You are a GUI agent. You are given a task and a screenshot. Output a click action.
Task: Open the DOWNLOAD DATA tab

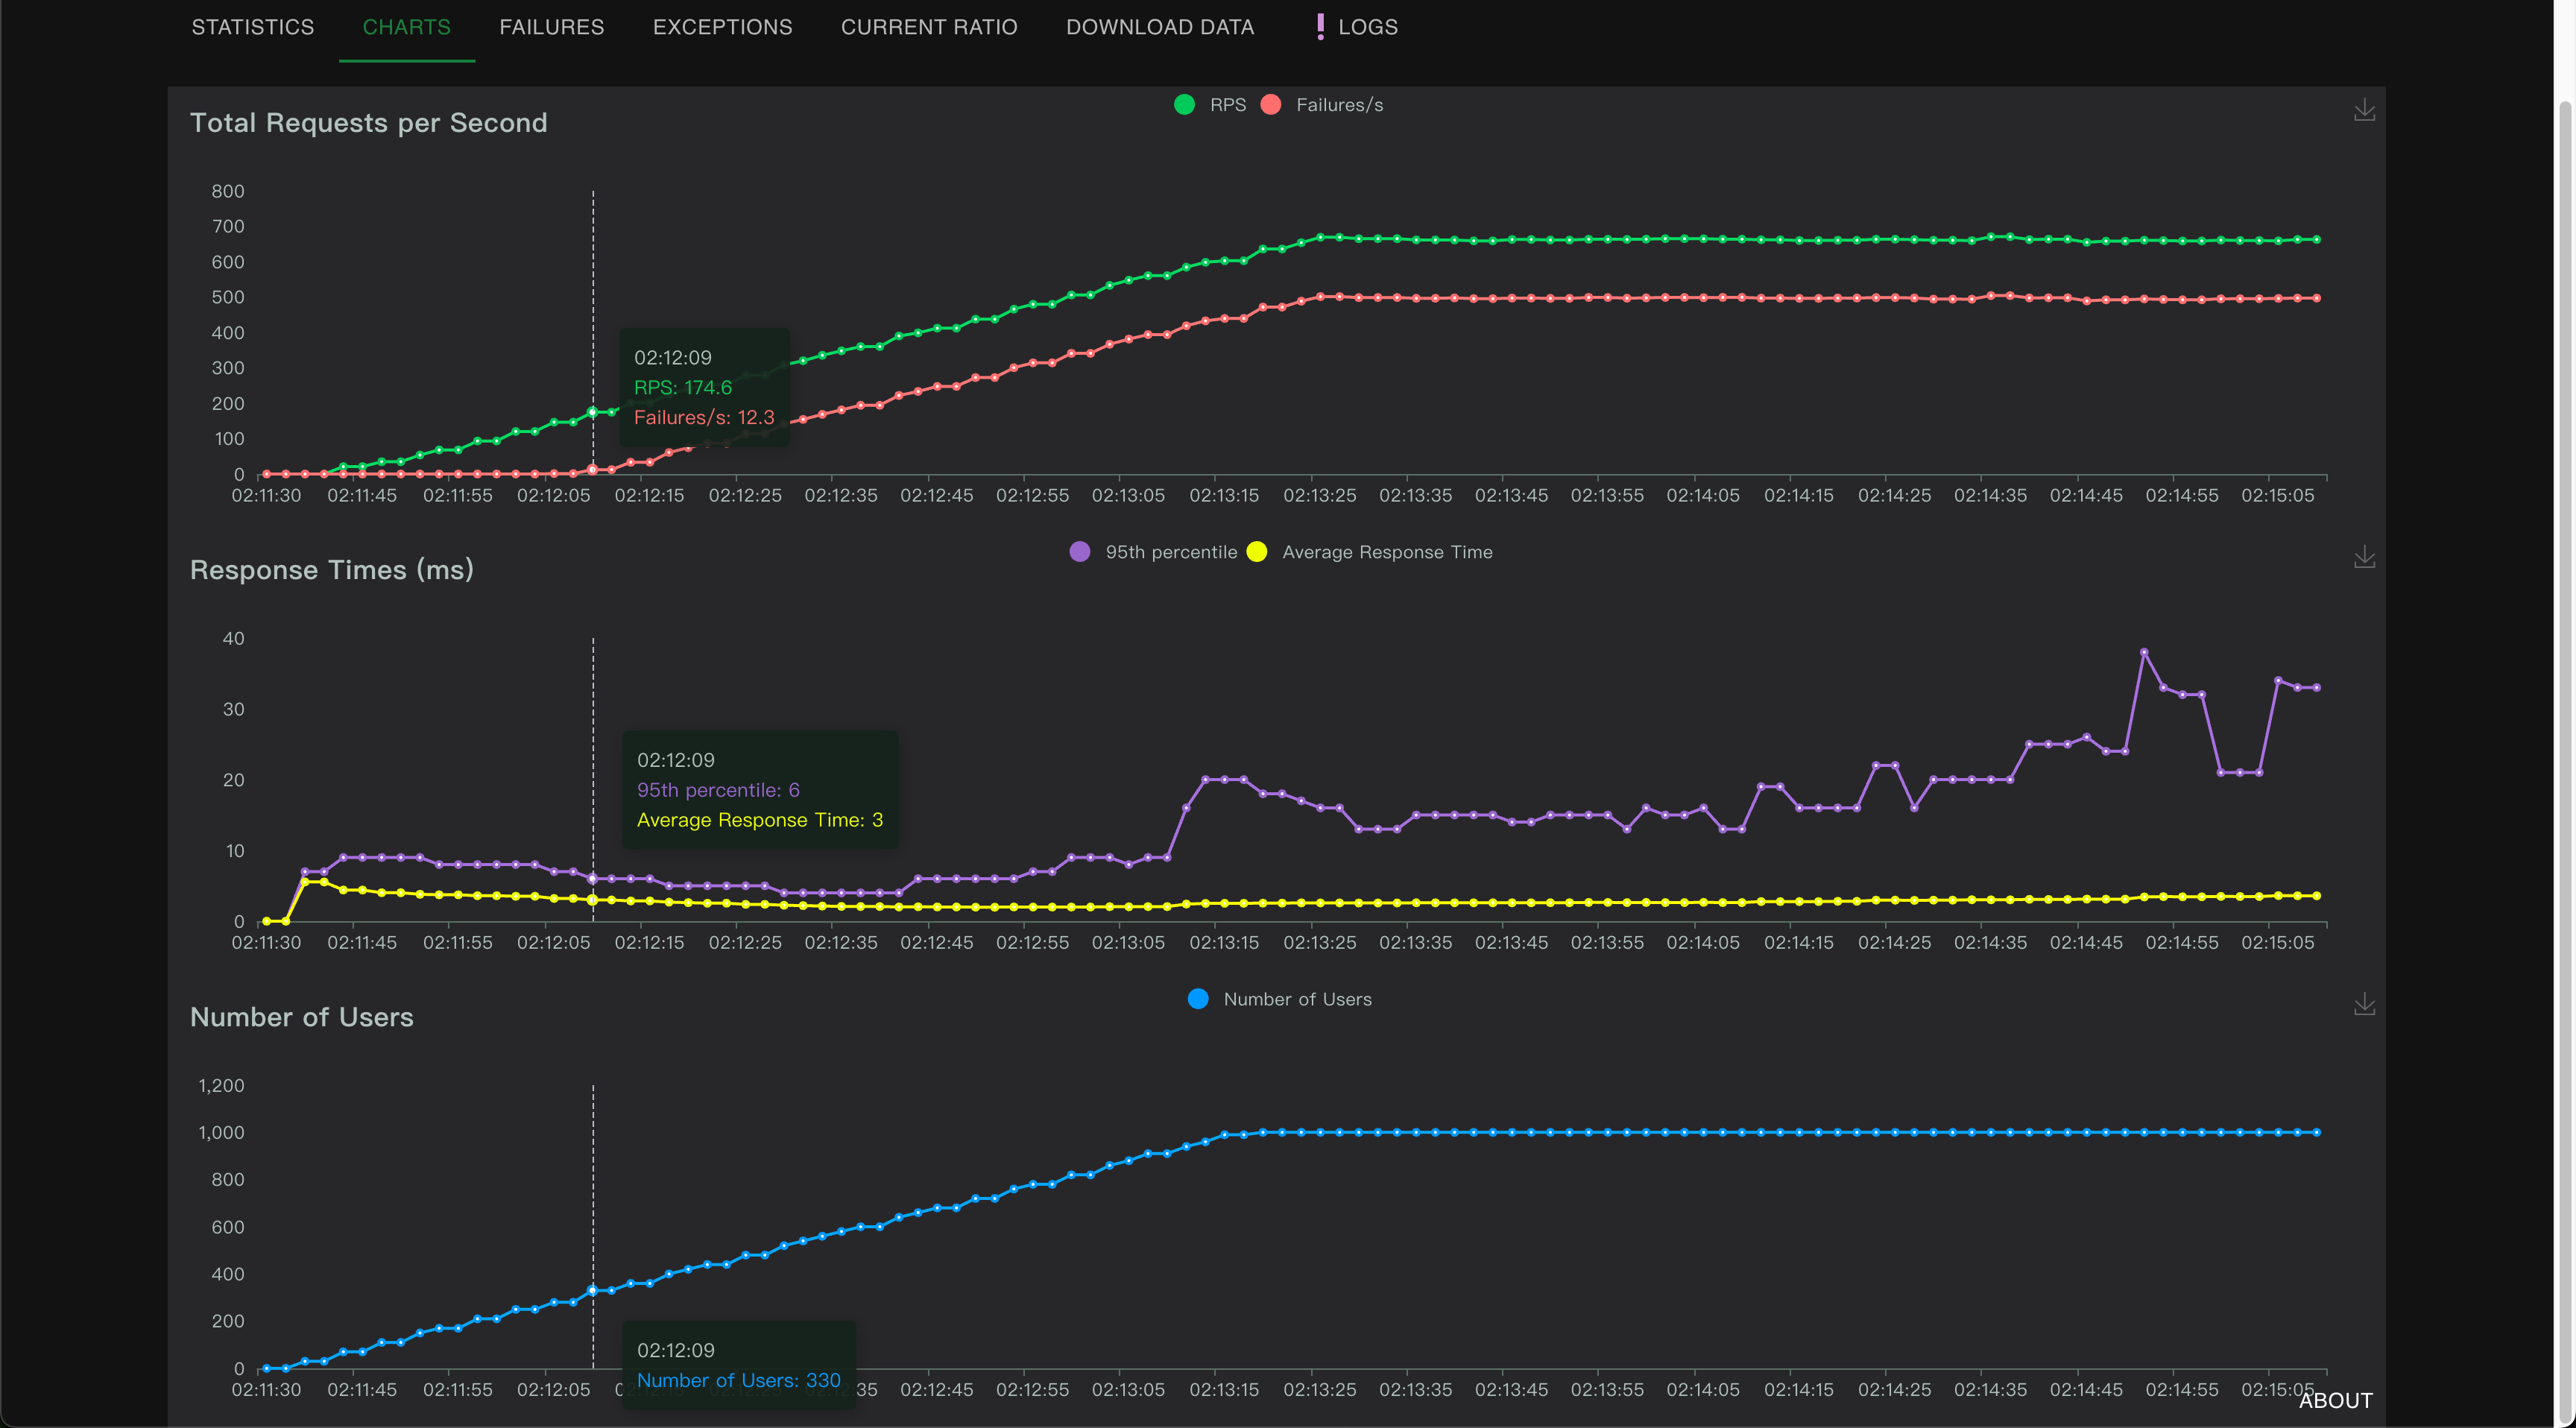click(x=1160, y=27)
